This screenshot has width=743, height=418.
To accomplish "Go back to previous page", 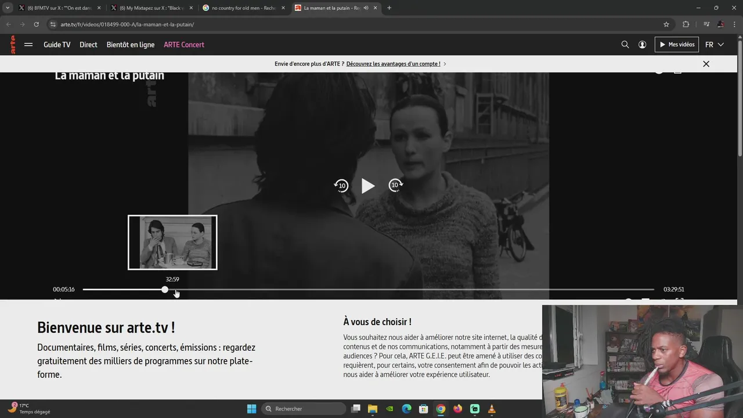I will [x=9, y=24].
